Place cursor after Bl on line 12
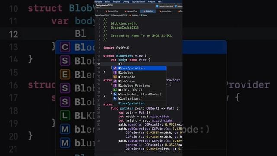277x156 pixels. pos(122,64)
